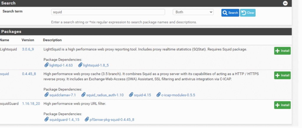Click paperclip icon beside squidguard-1.4_15

pyautogui.click(x=46, y=119)
